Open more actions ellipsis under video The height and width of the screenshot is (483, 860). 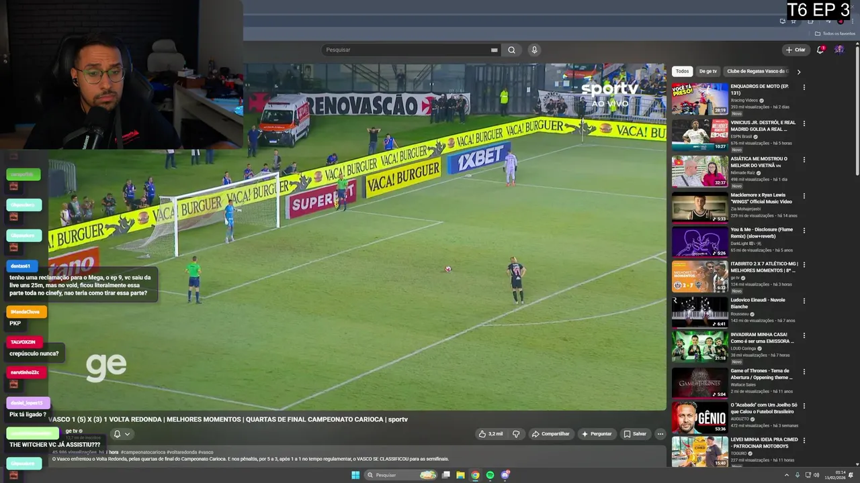click(660, 434)
